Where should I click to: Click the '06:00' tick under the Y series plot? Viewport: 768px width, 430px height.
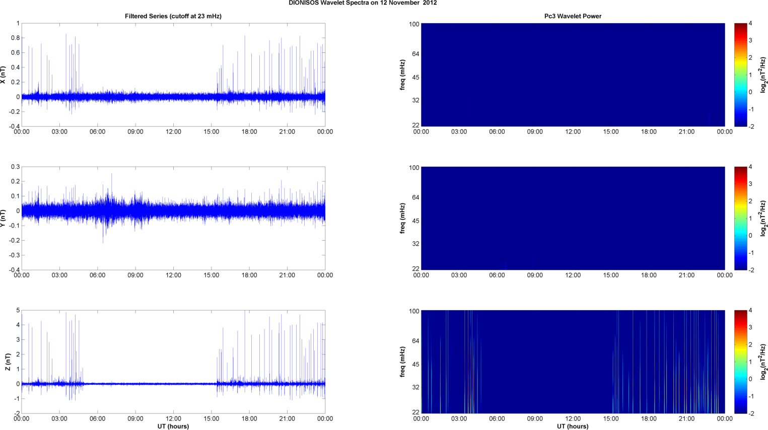tap(97, 275)
